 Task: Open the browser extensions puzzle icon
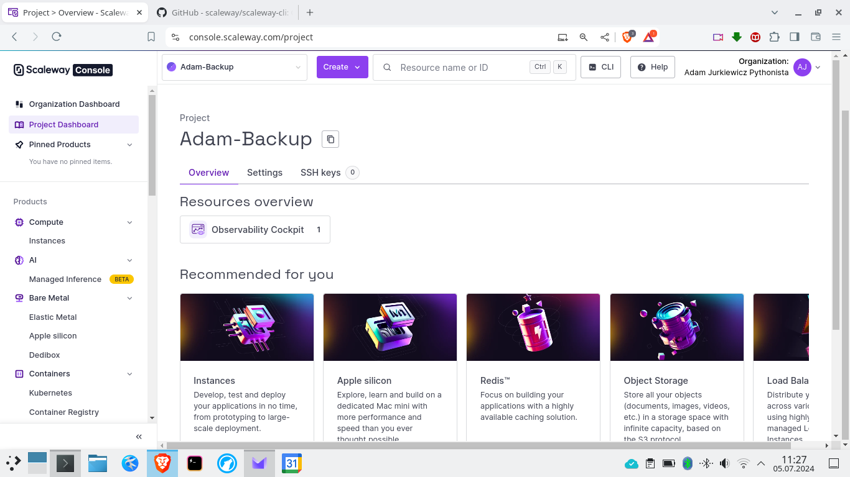click(x=774, y=37)
